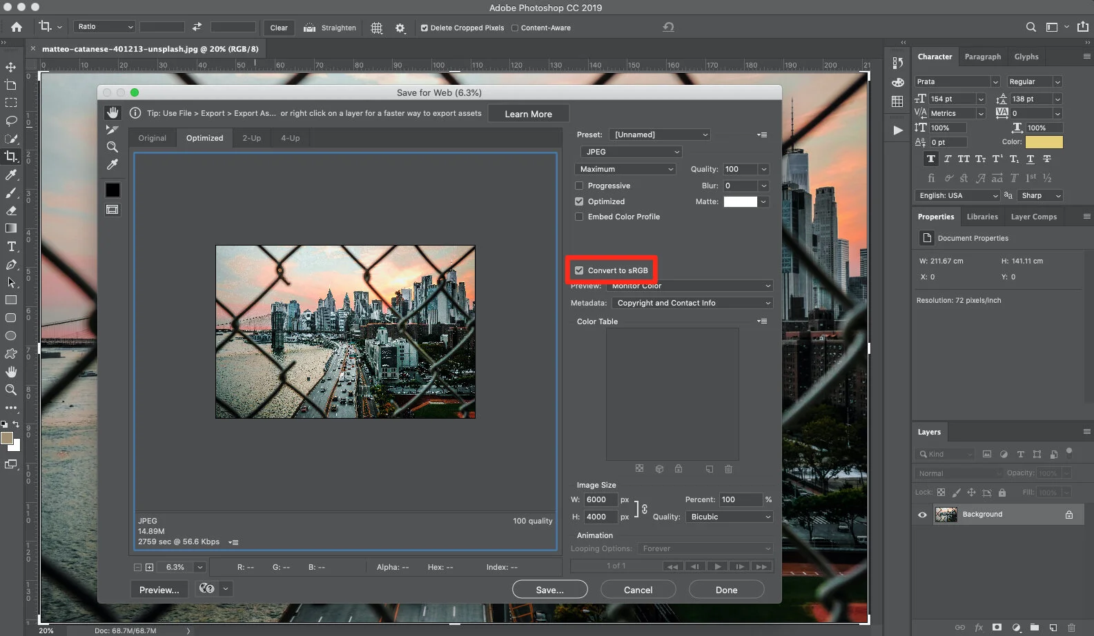Click the Straighten button in options bar

pos(330,28)
